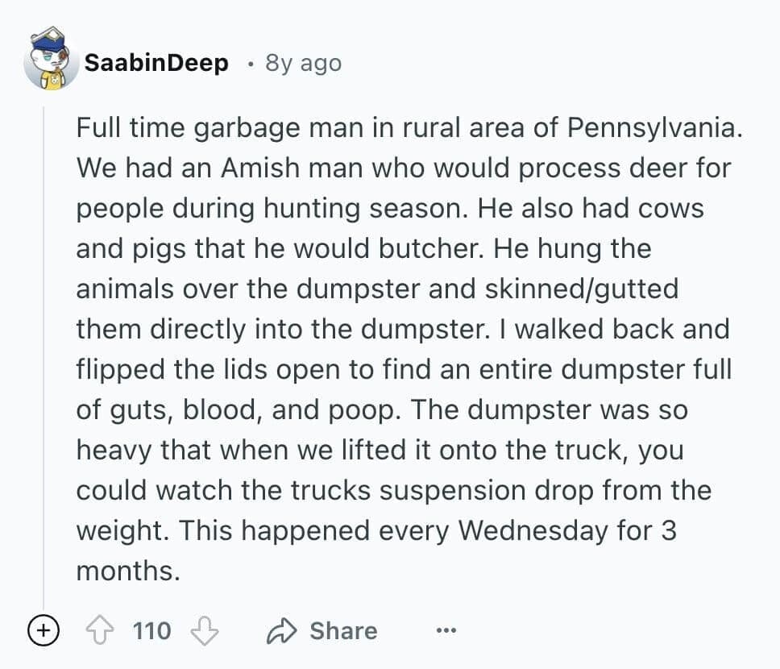
Task: Downvote the comment with down arrow
Action: click(x=205, y=630)
